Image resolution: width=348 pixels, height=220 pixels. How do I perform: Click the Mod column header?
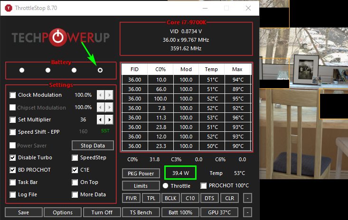coord(186,69)
